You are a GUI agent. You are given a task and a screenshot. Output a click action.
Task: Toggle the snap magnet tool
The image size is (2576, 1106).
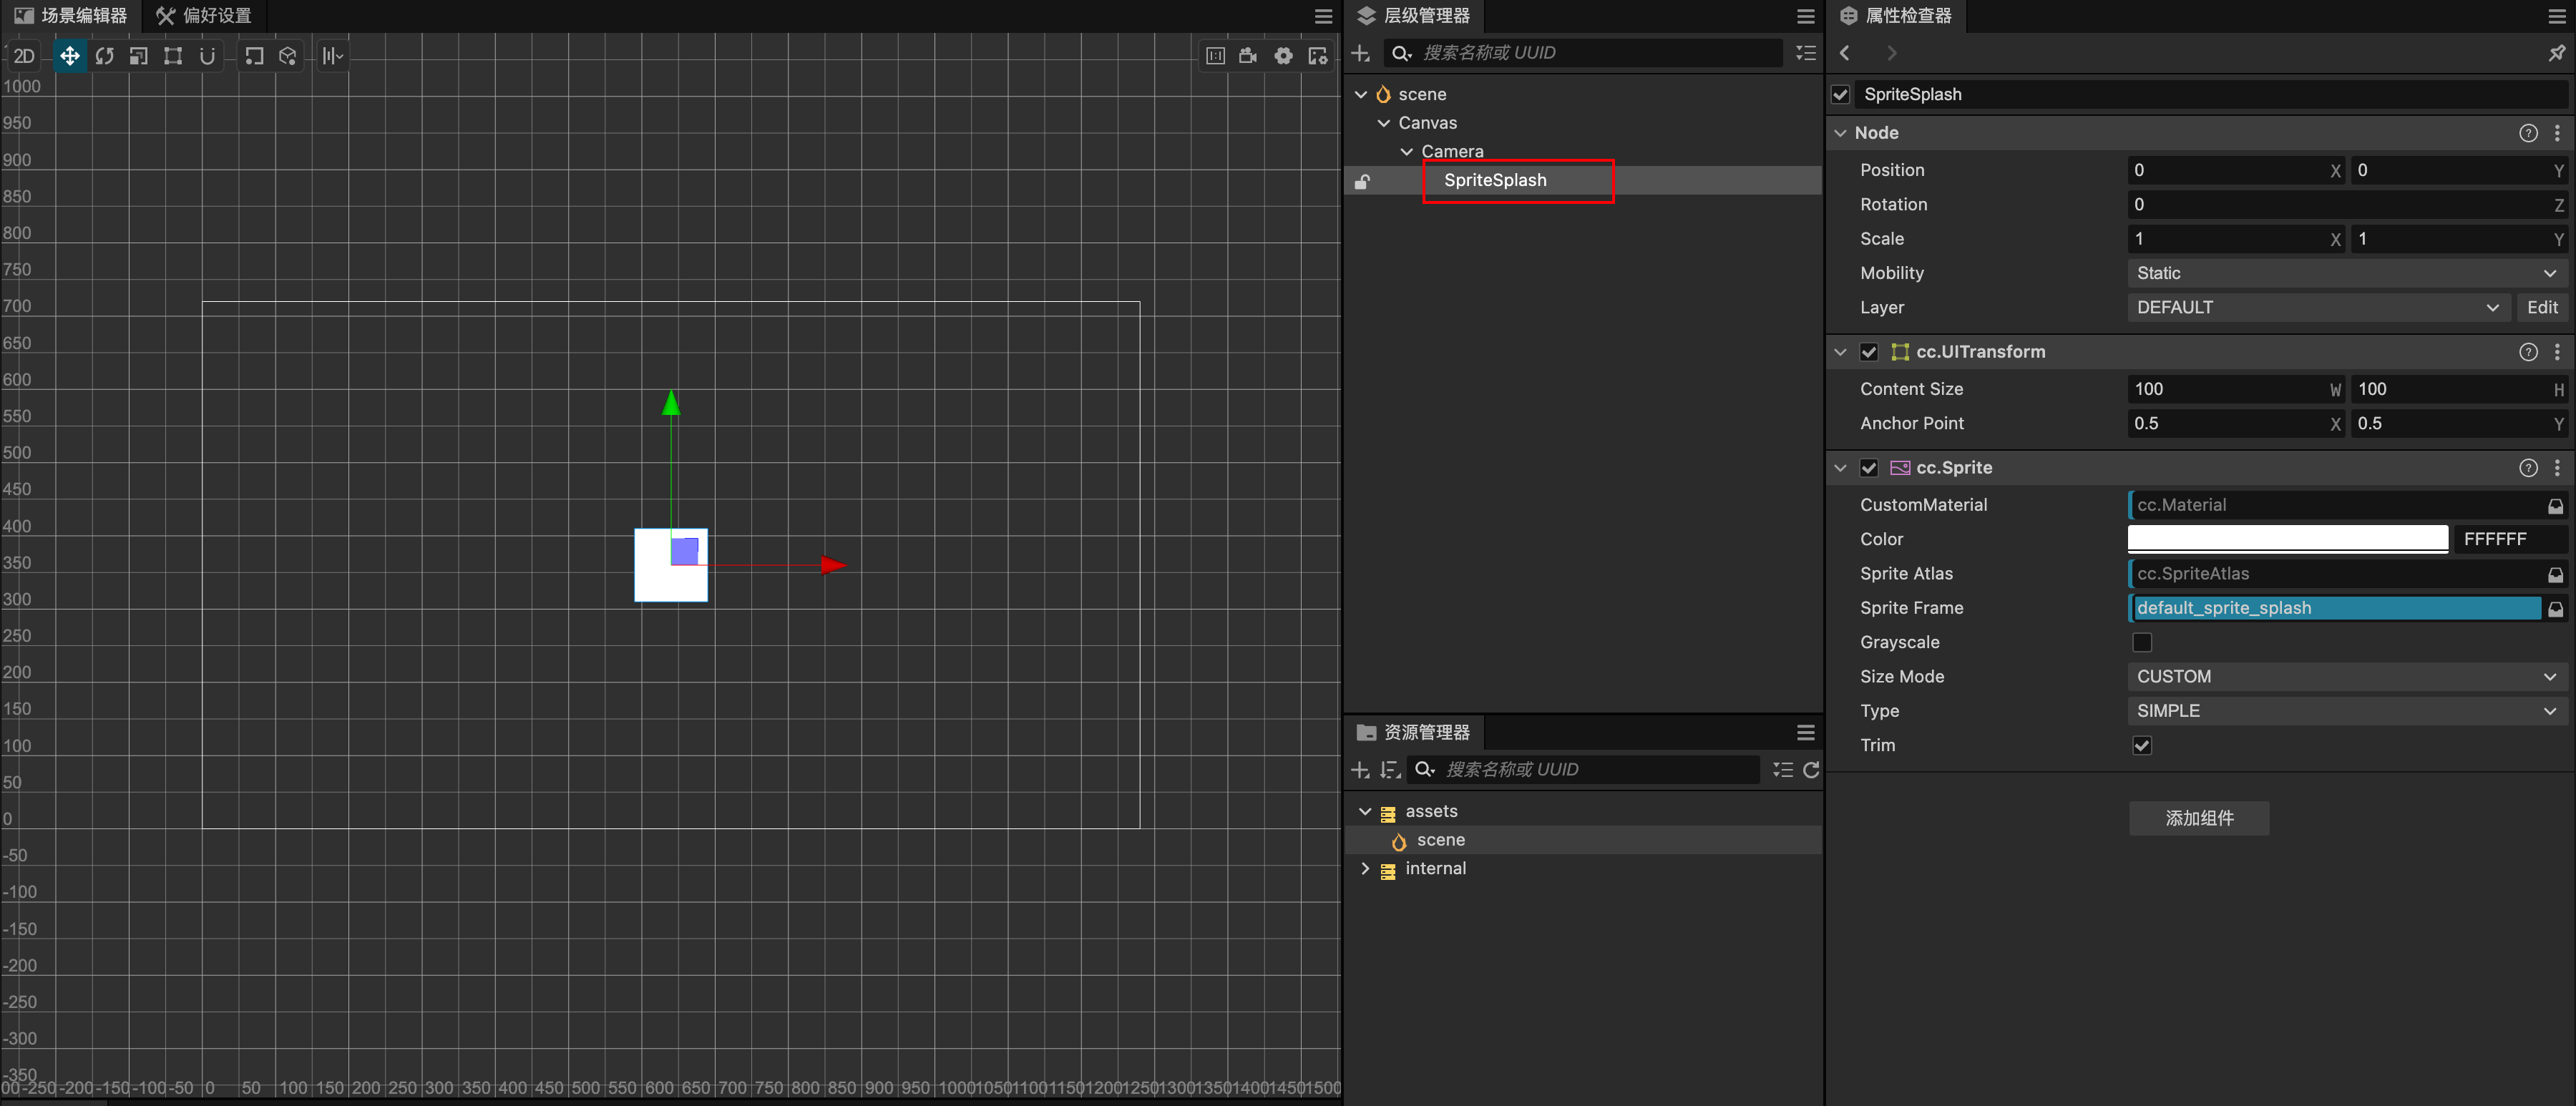coord(207,56)
